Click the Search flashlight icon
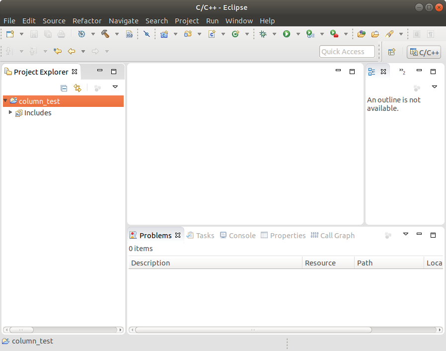This screenshot has width=446, height=351. tap(389, 34)
